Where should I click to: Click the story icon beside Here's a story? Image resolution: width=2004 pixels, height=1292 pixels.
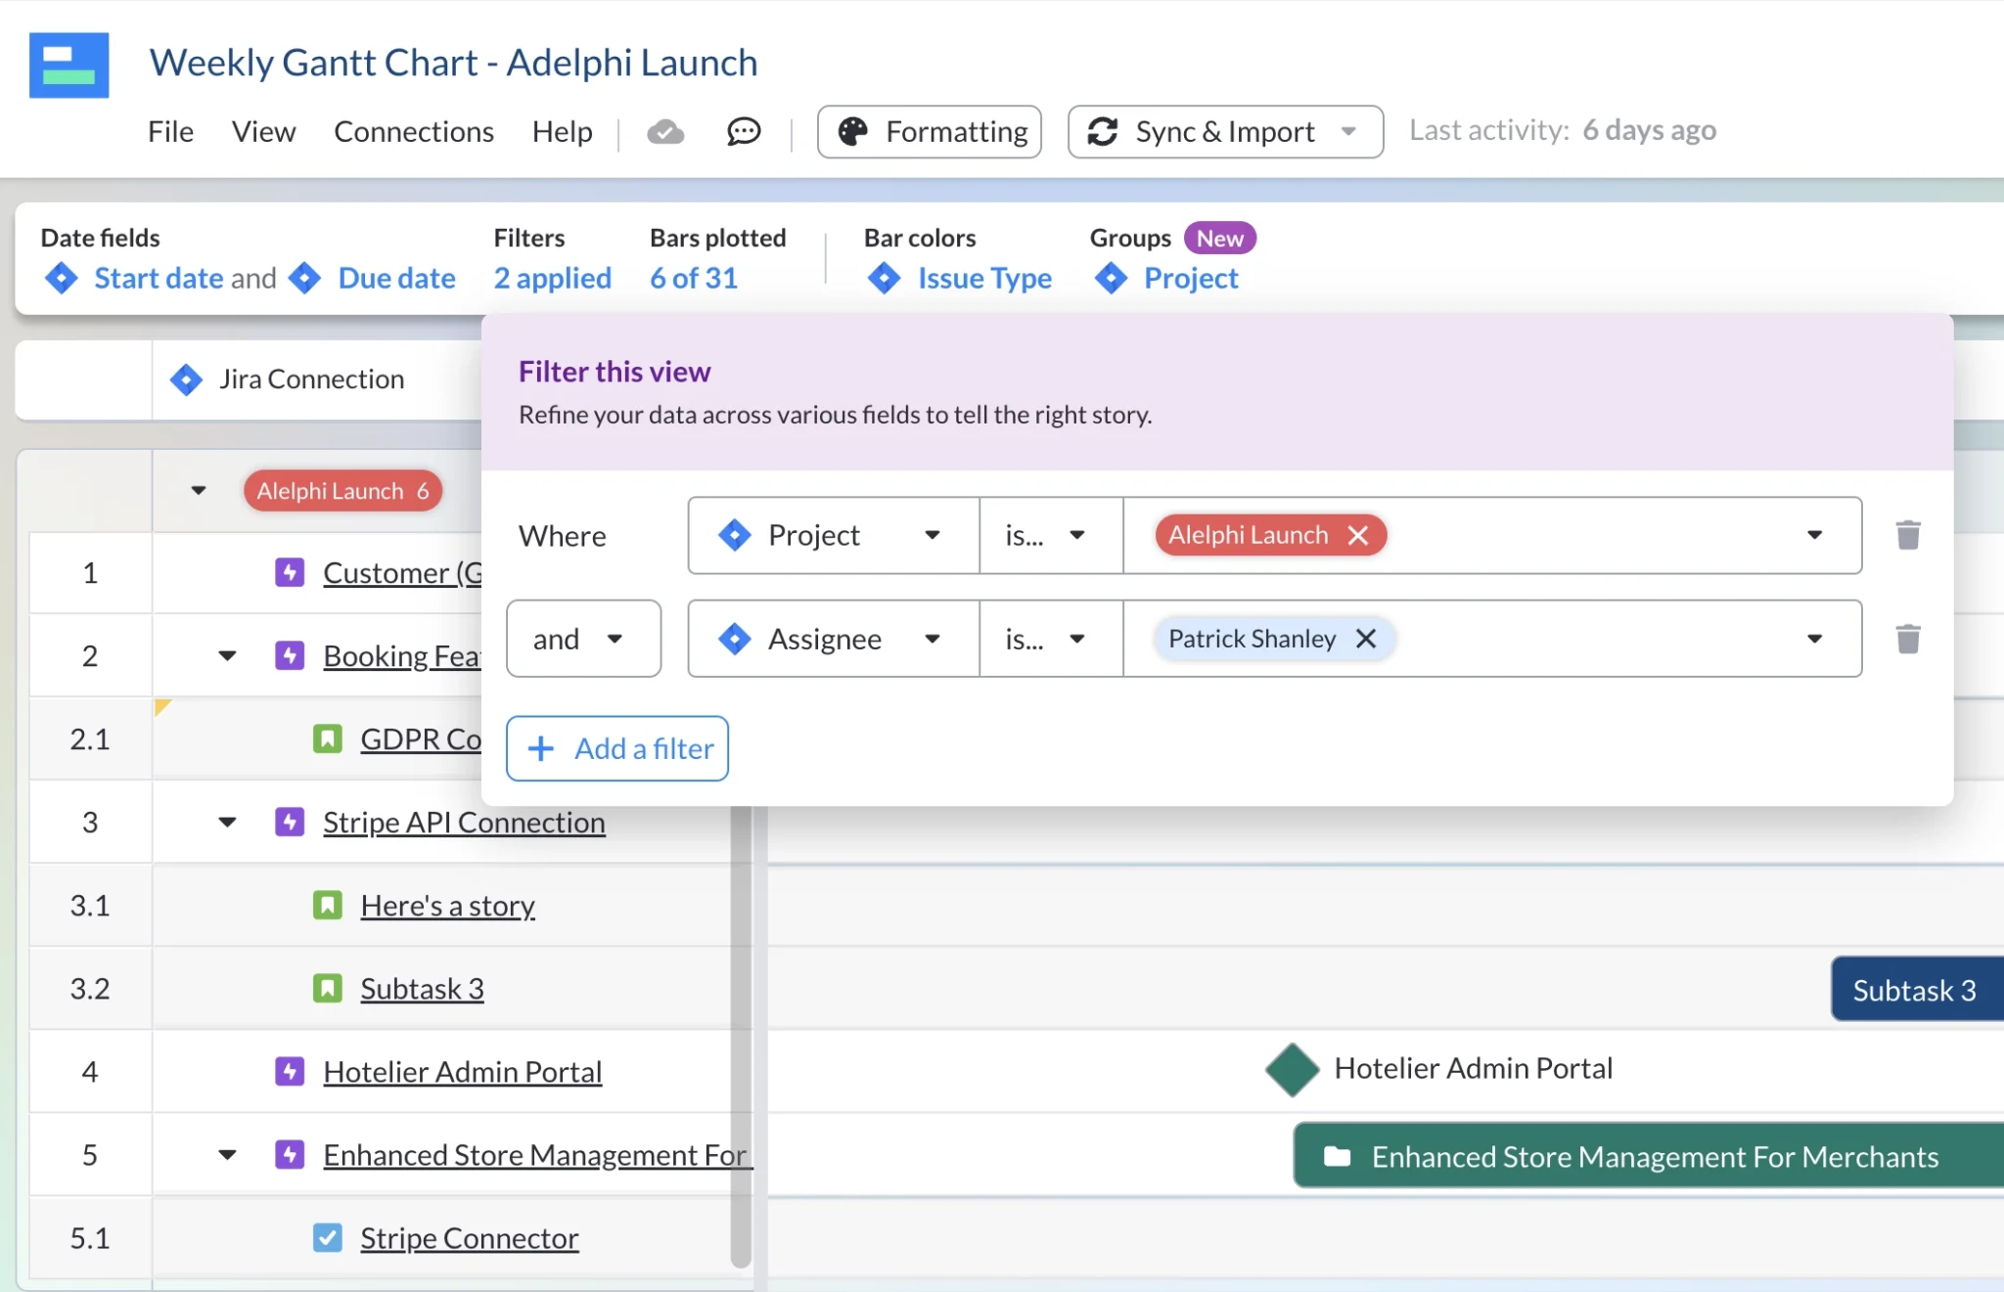327,905
